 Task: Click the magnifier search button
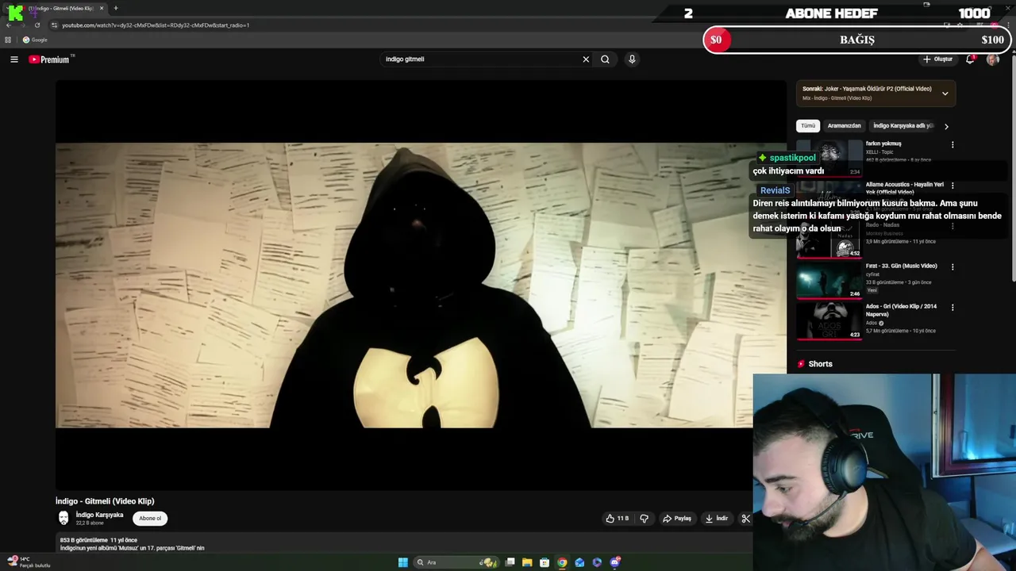pyautogui.click(x=605, y=59)
